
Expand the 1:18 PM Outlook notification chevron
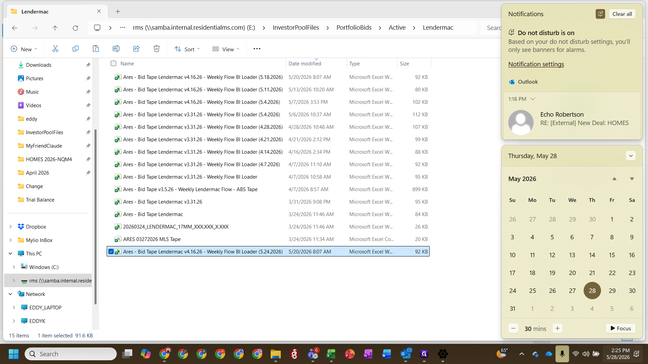[533, 99]
